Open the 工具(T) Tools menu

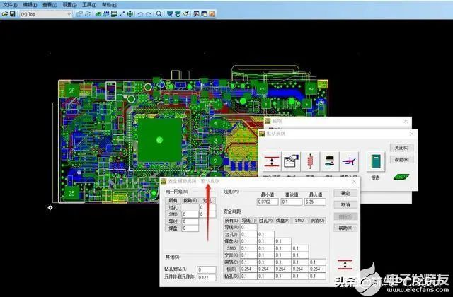(x=89, y=5)
